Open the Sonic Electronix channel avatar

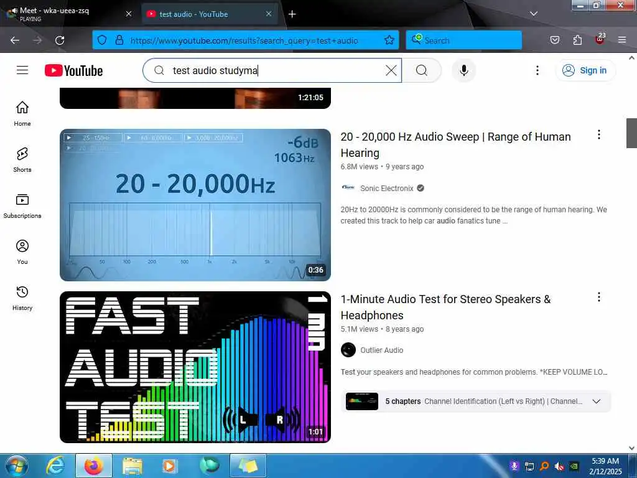pyautogui.click(x=348, y=188)
